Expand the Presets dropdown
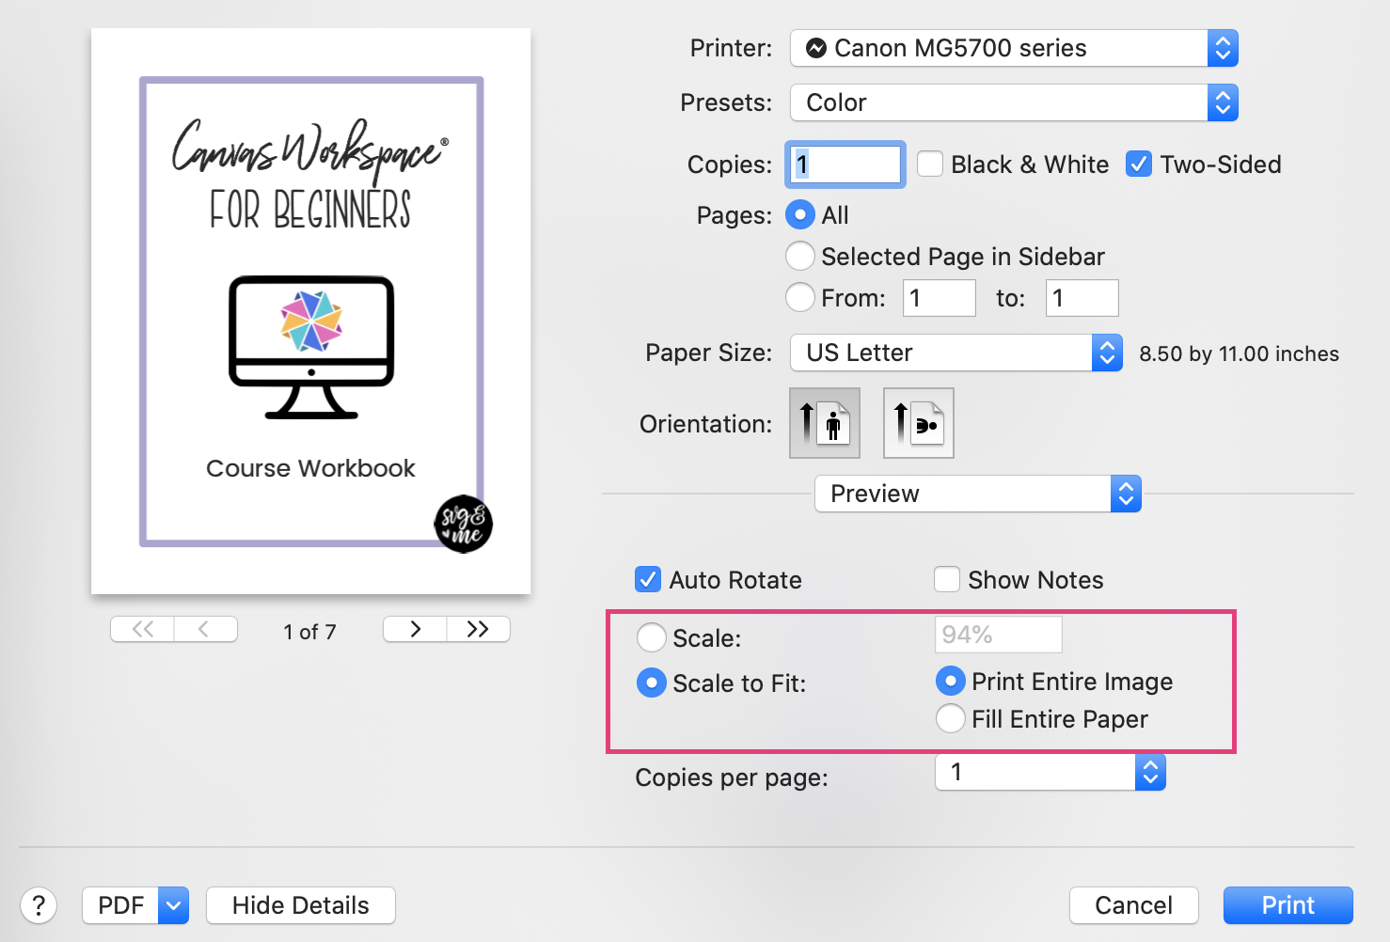 click(1014, 102)
